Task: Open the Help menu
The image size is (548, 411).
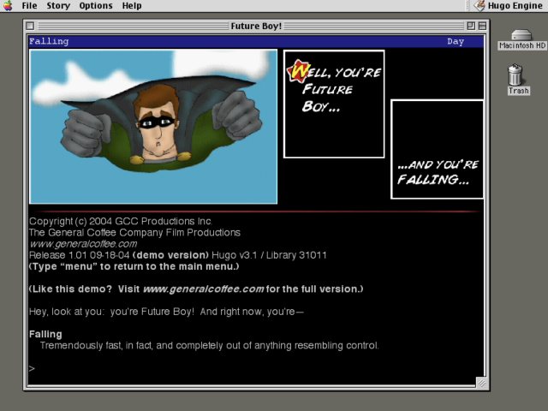Action: (132, 6)
